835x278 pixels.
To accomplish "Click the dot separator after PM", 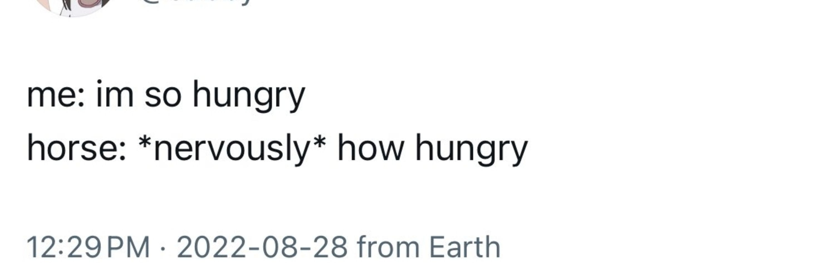I will [163, 249].
